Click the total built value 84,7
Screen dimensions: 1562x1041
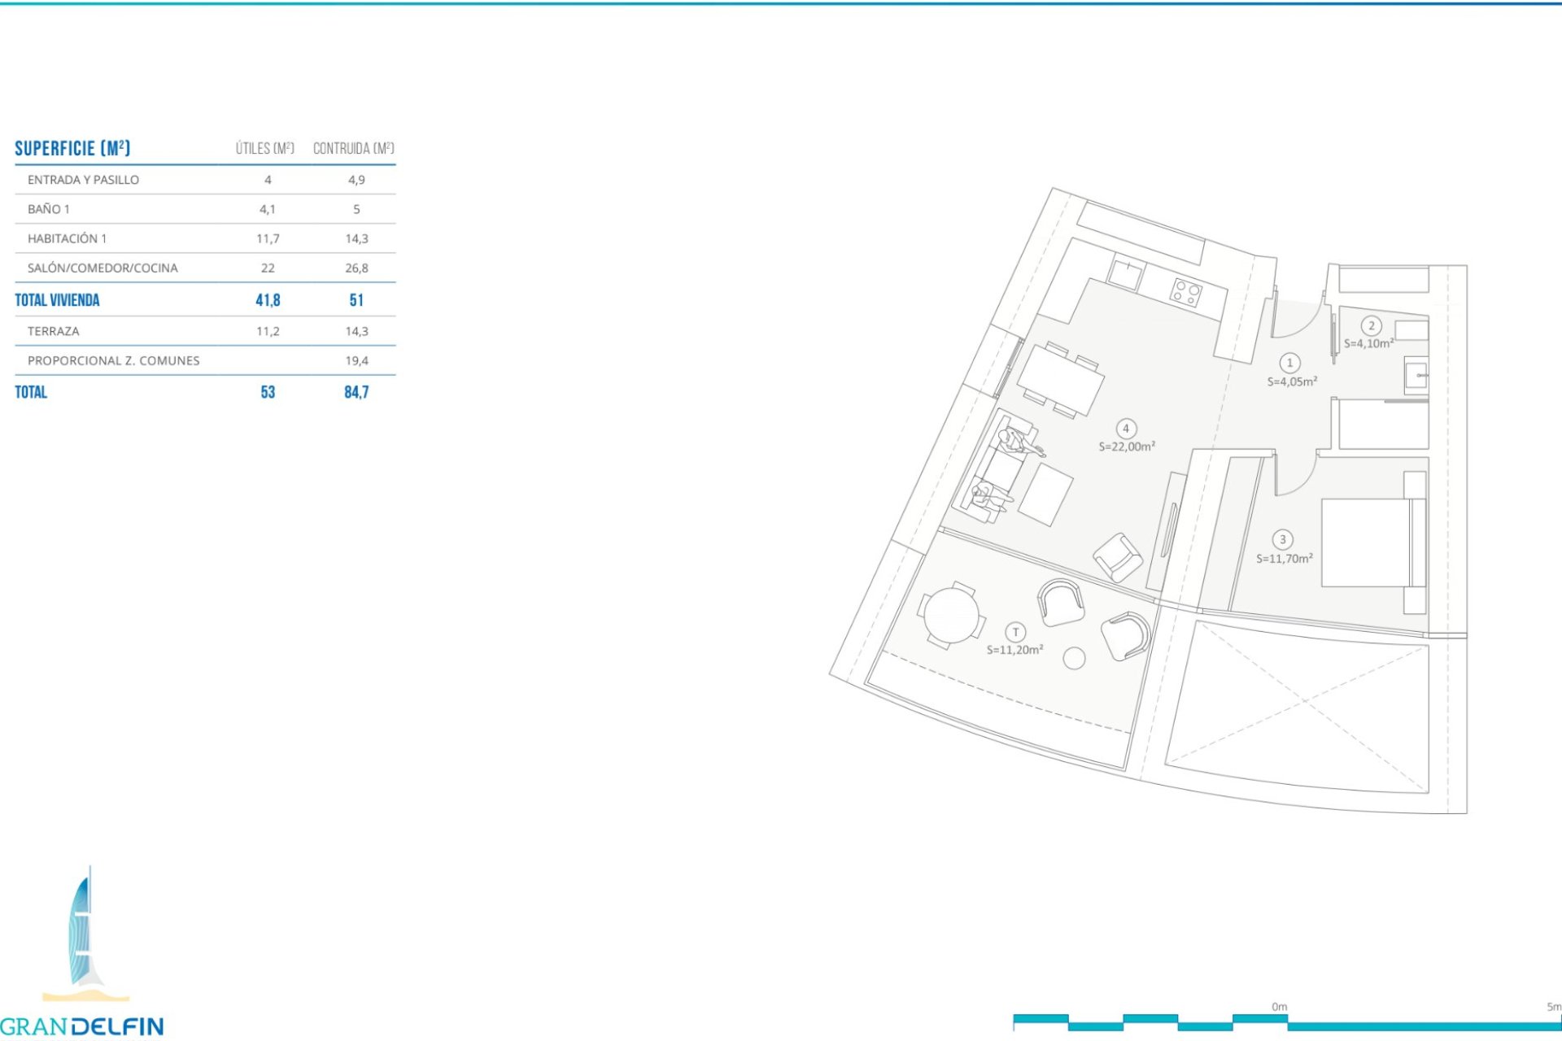[356, 392]
